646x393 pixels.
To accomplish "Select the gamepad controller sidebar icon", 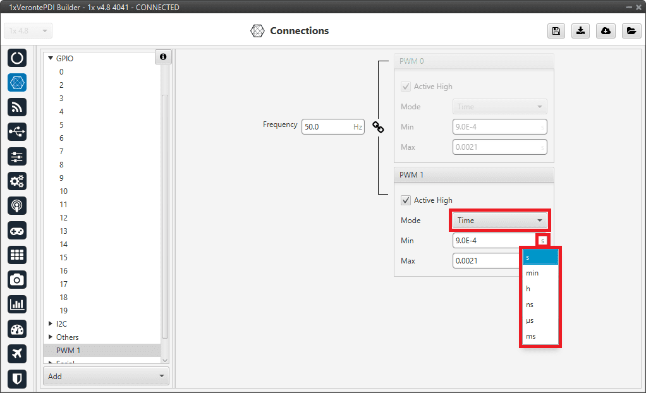I will [x=17, y=230].
